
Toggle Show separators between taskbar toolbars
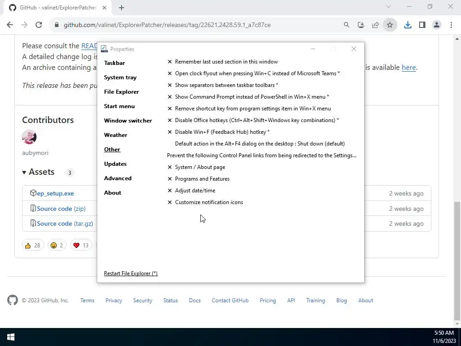(x=222, y=85)
